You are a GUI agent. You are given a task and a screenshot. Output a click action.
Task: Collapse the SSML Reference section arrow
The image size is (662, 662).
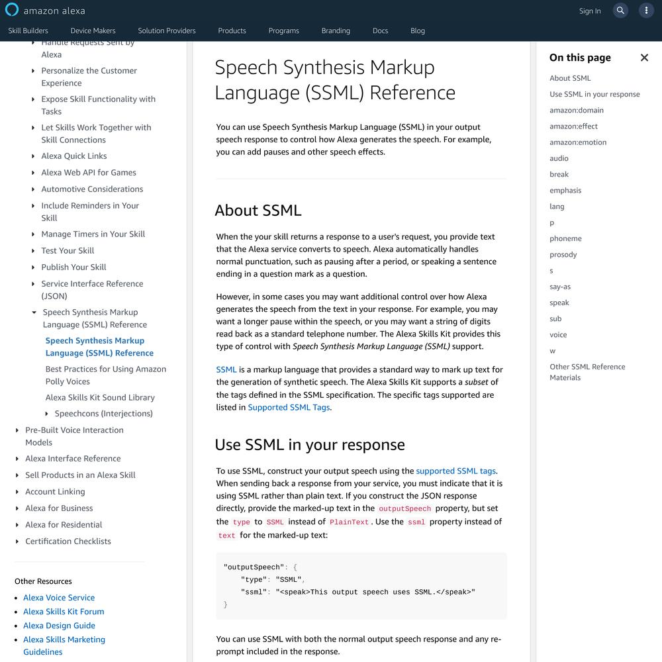[34, 312]
